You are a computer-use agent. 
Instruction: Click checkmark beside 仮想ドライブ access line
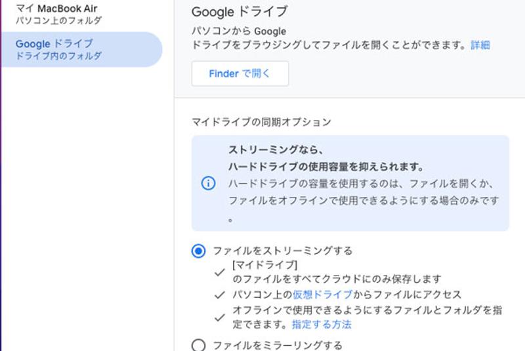tap(220, 295)
